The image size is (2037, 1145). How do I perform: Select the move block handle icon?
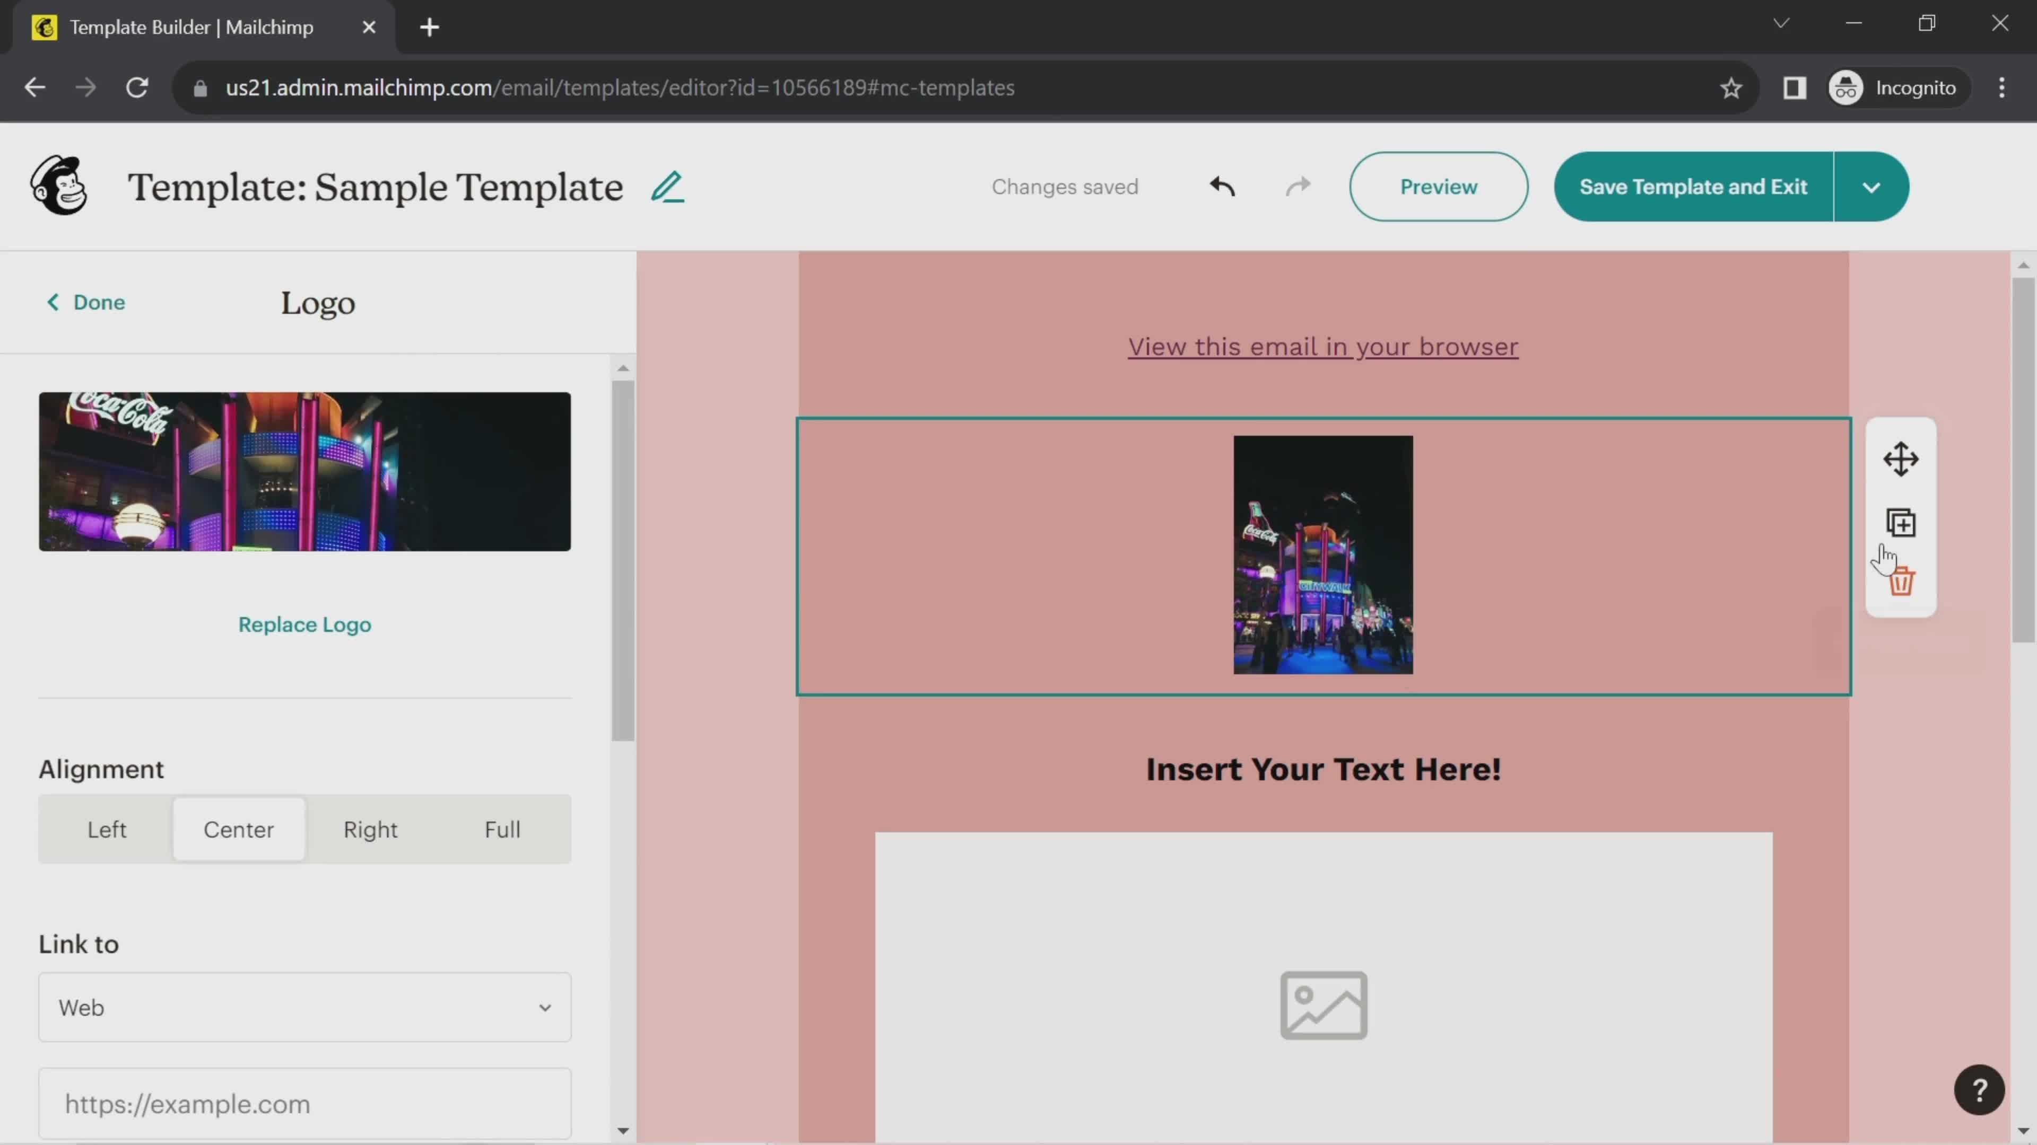(x=1900, y=459)
